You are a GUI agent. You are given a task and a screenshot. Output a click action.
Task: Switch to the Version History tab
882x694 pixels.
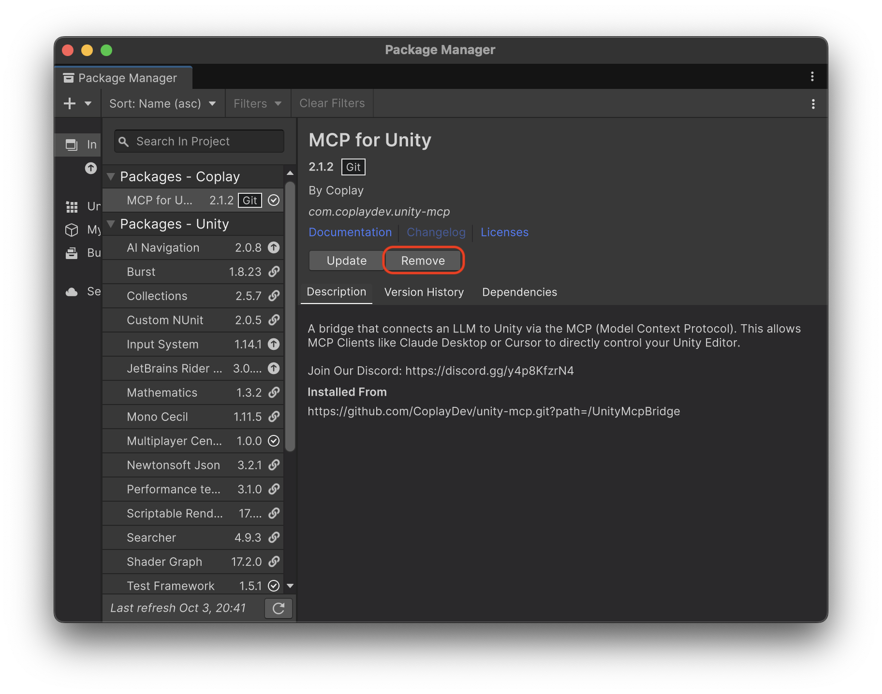tap(424, 292)
